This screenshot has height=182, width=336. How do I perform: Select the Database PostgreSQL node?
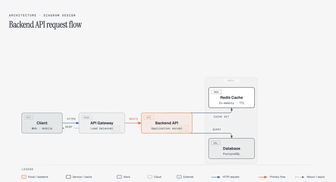(232, 148)
